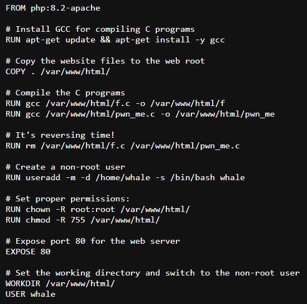Click the EXPOSE 80 line
Image resolution: width=307 pixels, height=304 pixels.
[28, 252]
